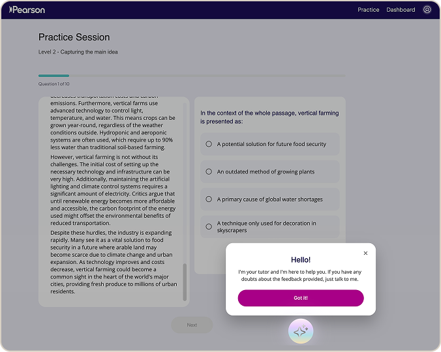Click the question prompt about vertical farming

coord(269,117)
